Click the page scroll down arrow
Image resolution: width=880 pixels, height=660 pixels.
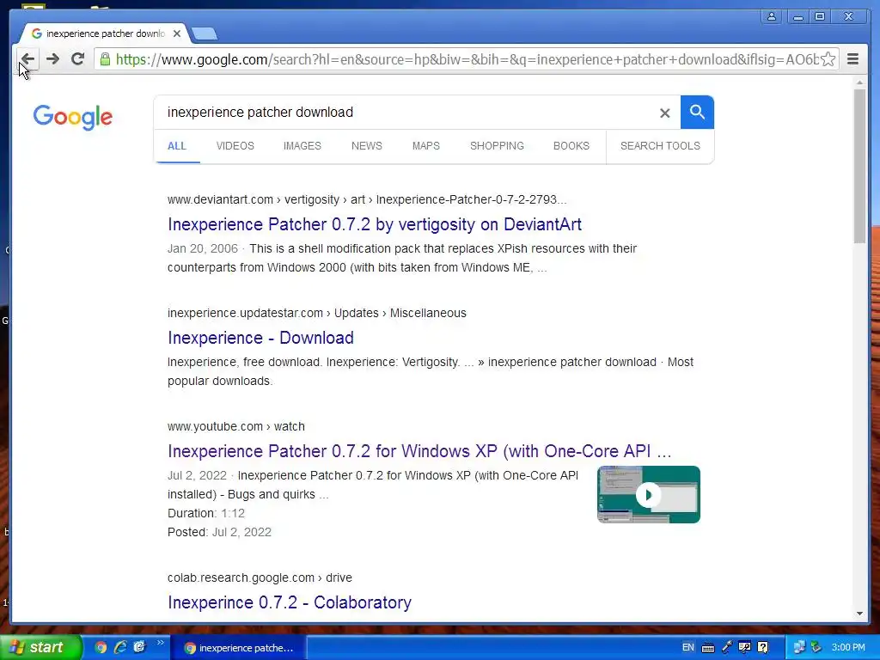[x=859, y=614]
